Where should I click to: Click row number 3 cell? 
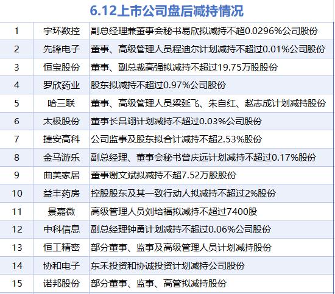point(16,67)
